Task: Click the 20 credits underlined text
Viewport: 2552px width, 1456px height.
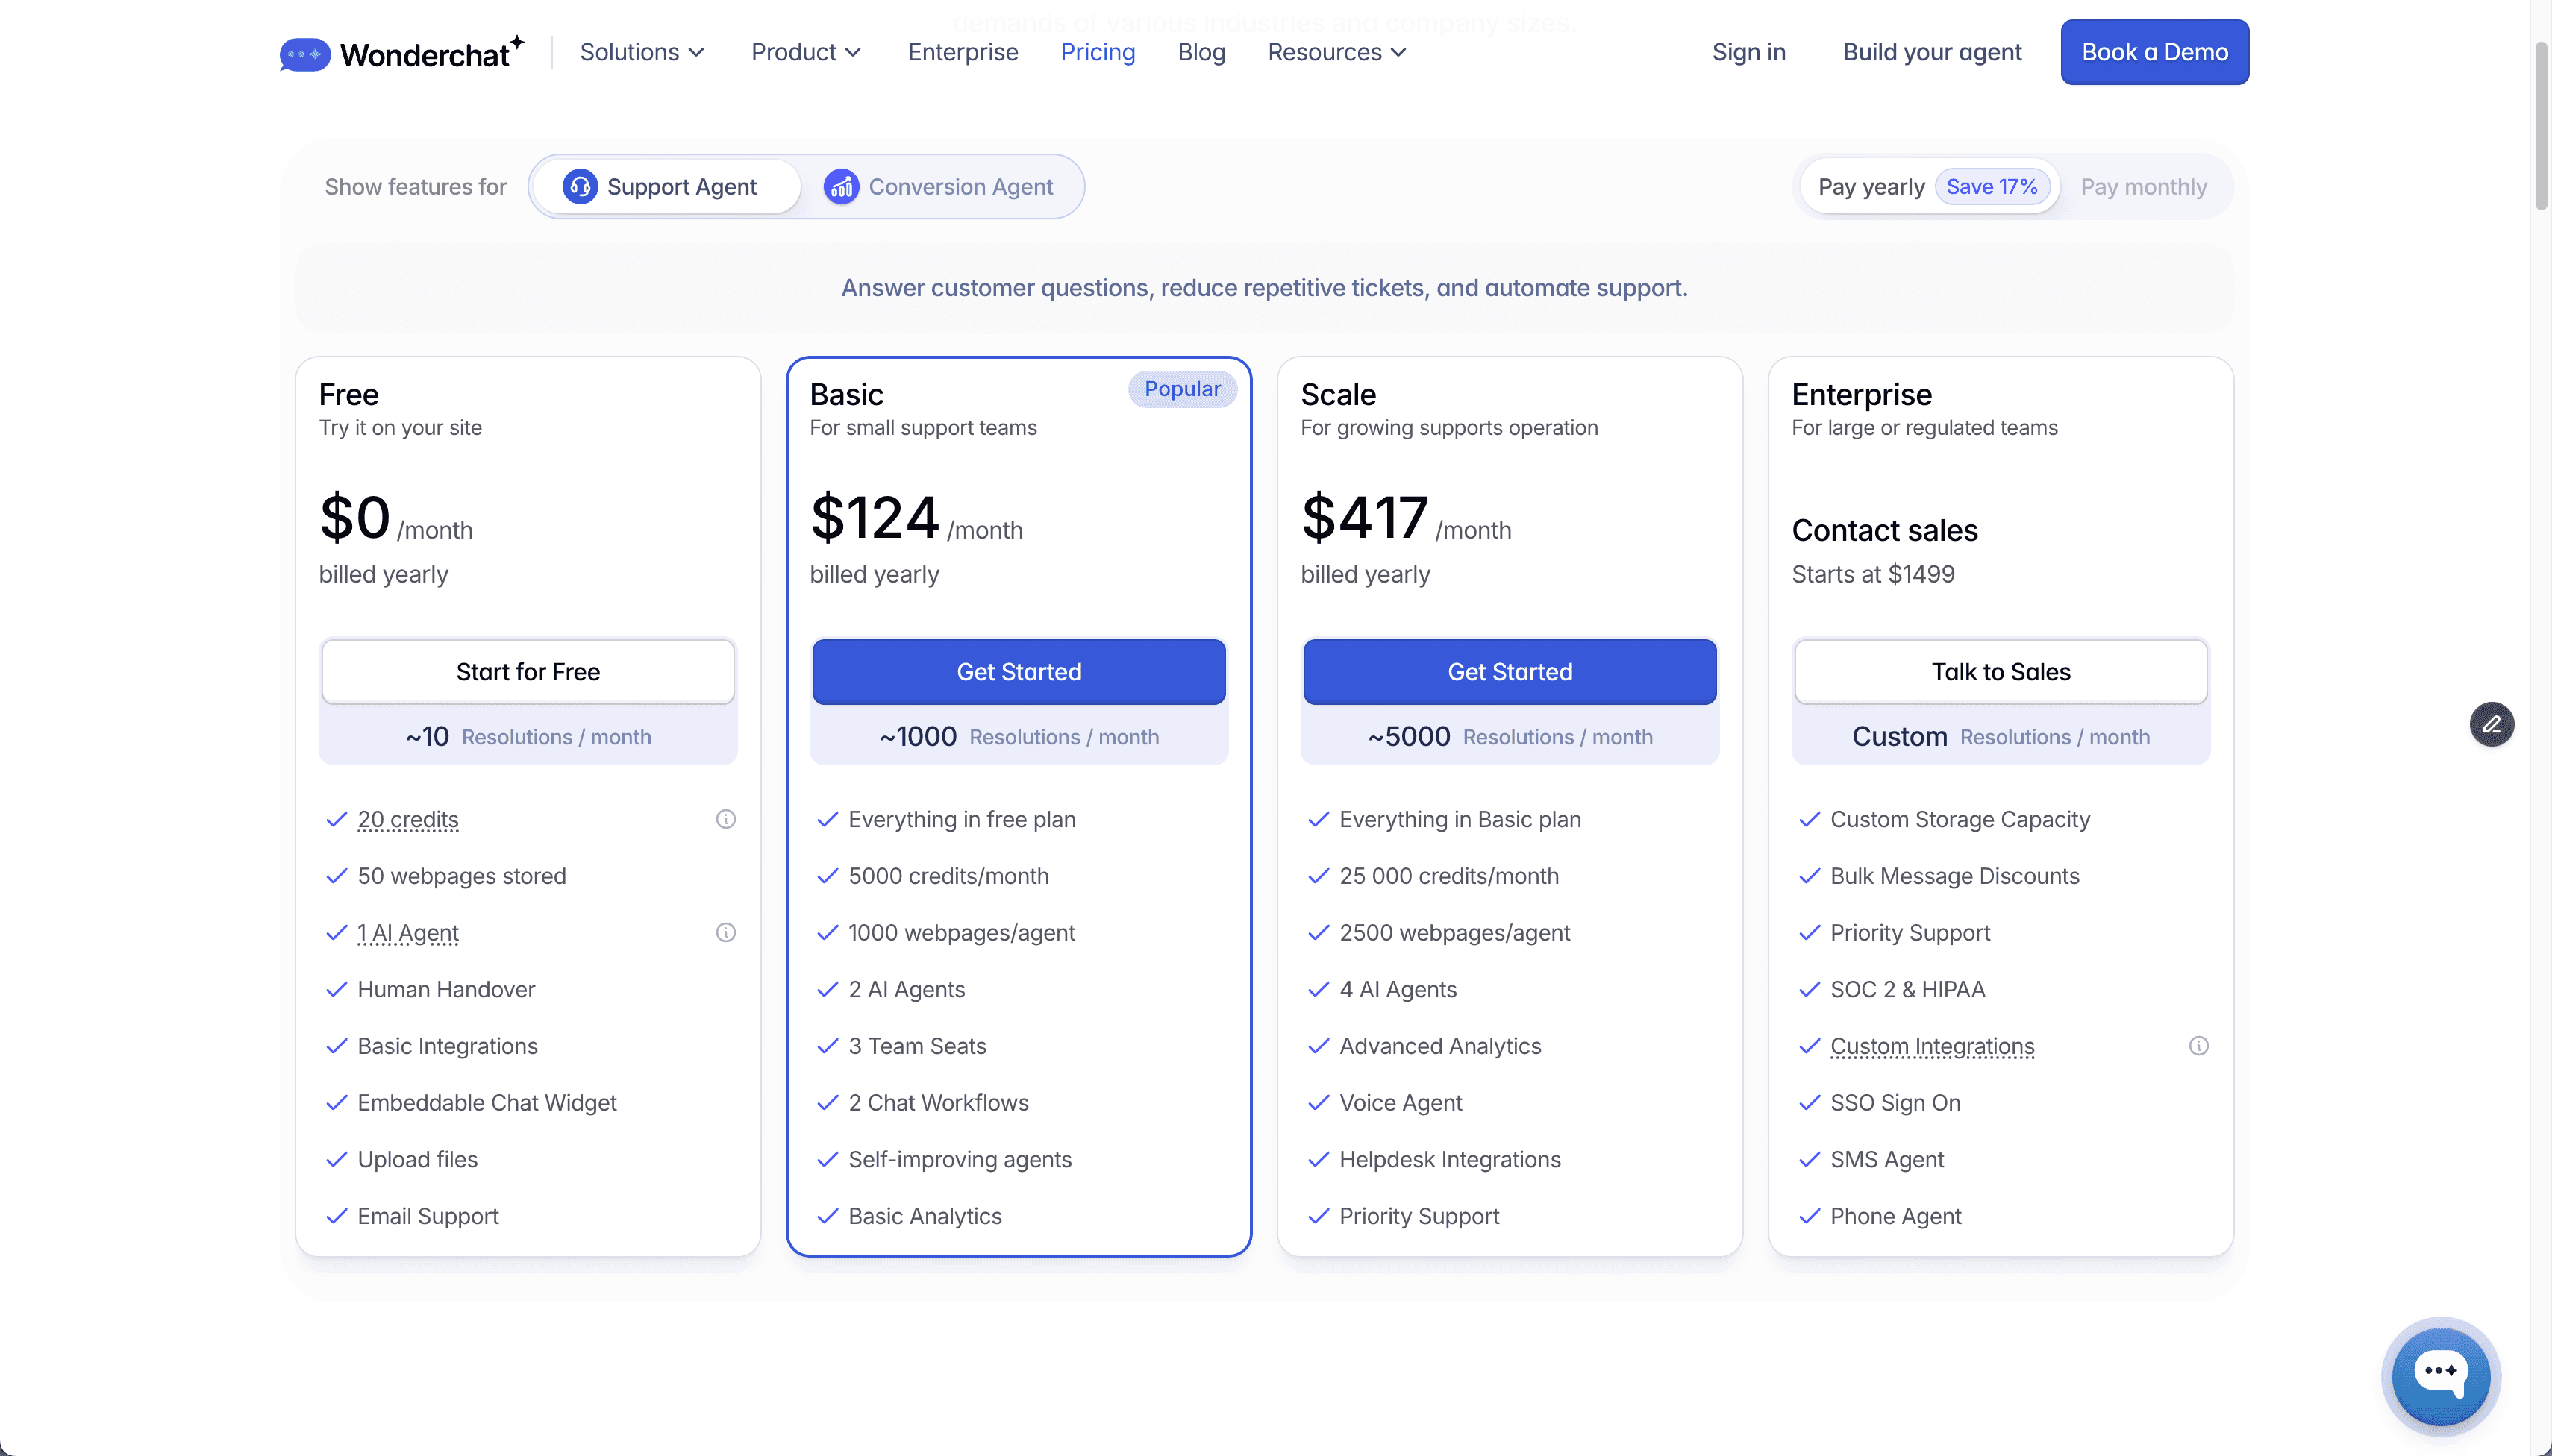Action: click(x=408, y=819)
